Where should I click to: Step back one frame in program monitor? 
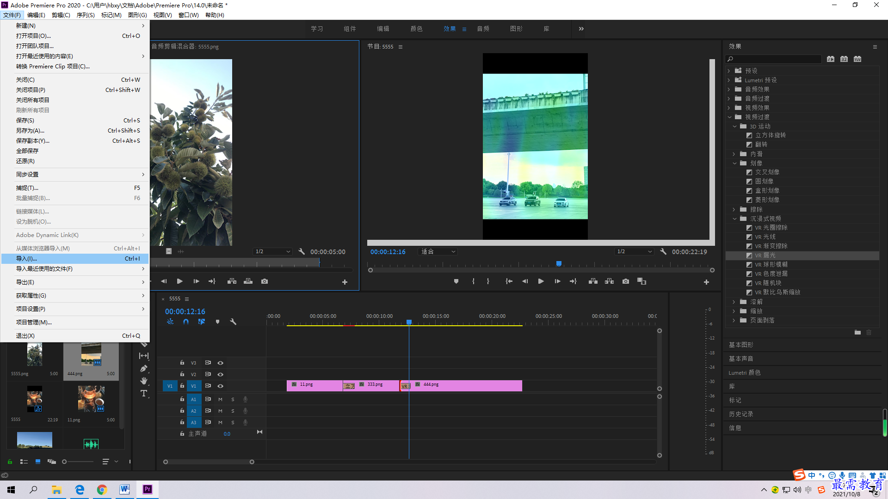525,281
